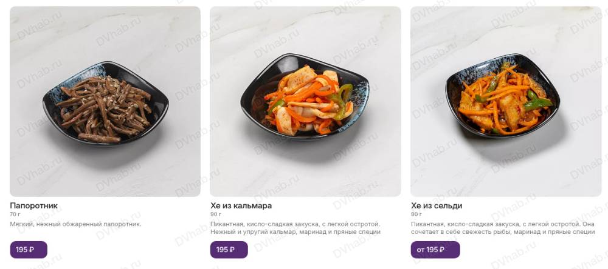Select the 90 г label under Хе из сельди
The width and height of the screenshot is (608, 269).
click(416, 214)
